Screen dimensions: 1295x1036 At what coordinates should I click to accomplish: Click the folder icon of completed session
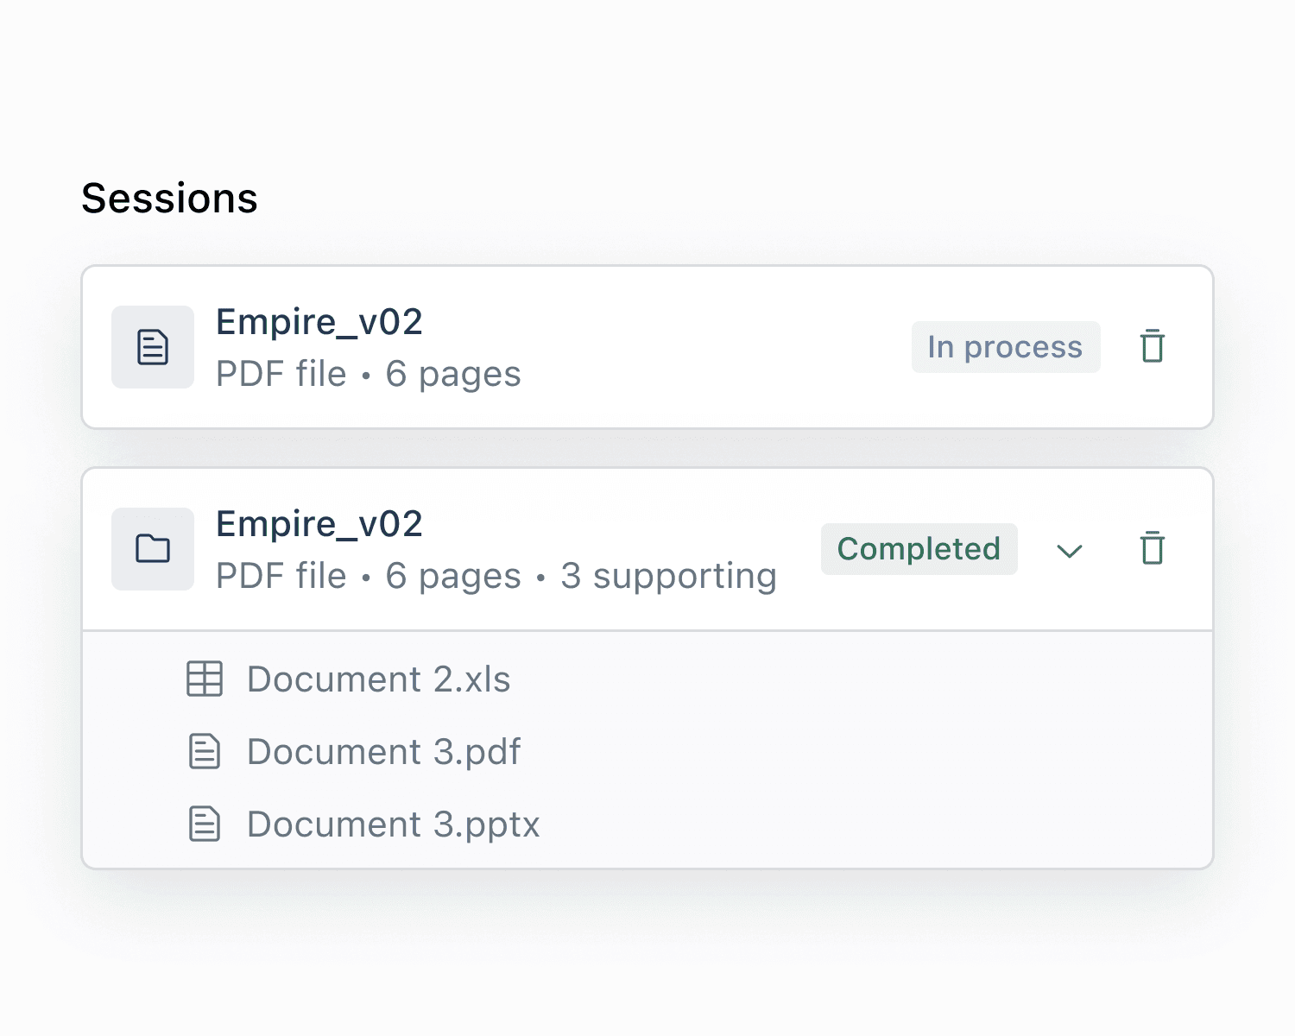pos(153,549)
